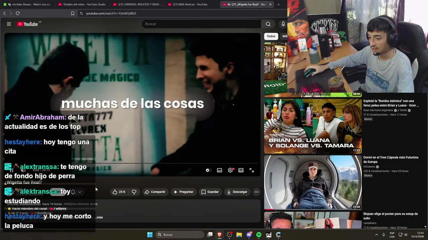Switch the ESP LAA input language
Viewport: 428px width, 240px height.
coord(392,235)
